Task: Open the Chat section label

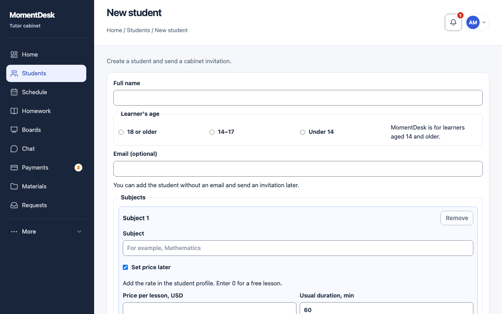Action: click(28, 149)
